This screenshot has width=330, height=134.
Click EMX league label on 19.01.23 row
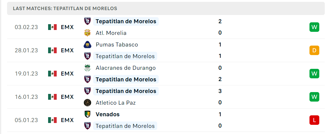pos(67,74)
